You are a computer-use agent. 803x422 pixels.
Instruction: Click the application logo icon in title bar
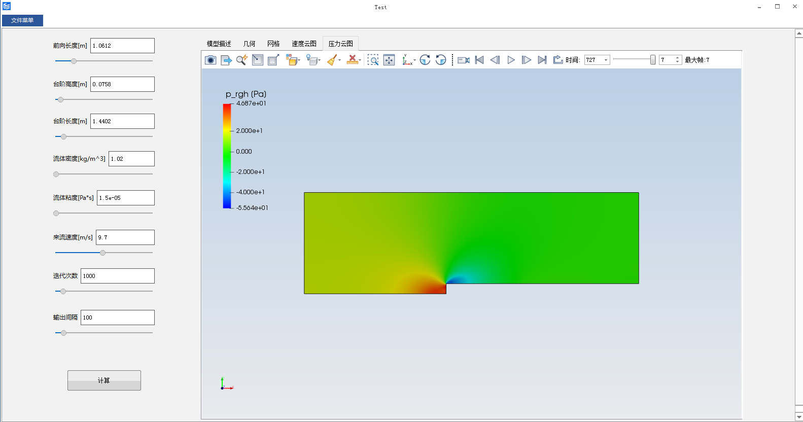point(7,6)
